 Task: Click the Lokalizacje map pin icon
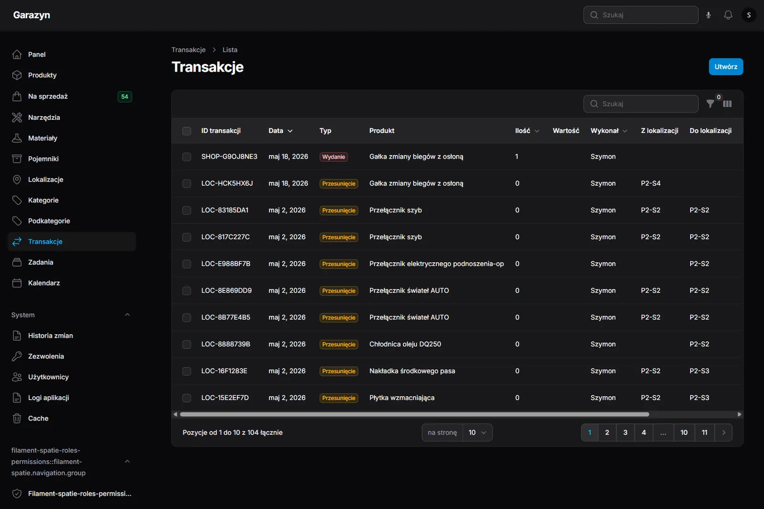(x=17, y=180)
